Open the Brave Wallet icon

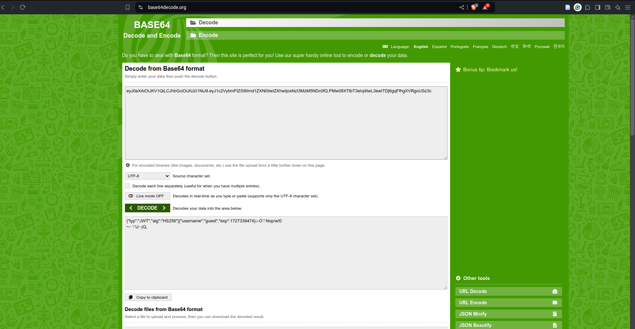tap(608, 7)
